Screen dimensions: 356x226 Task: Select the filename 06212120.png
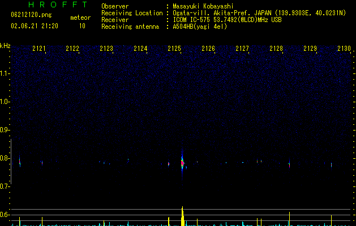point(31,15)
